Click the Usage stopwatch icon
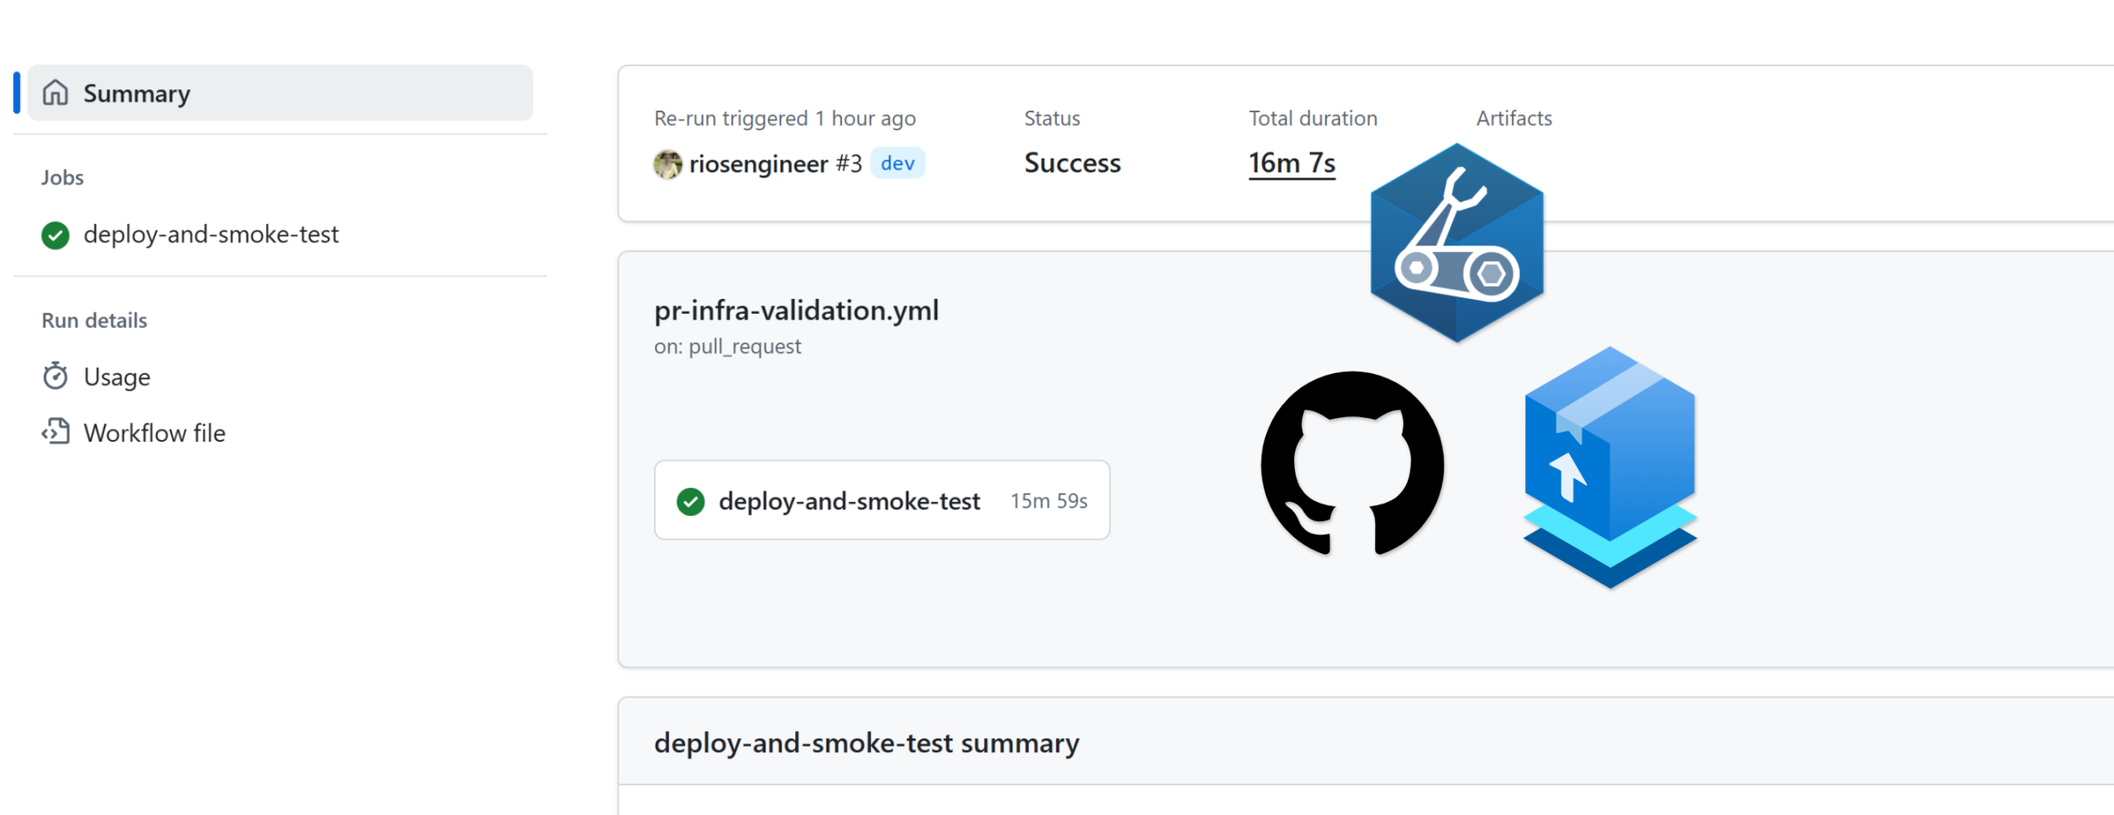This screenshot has width=2114, height=815. 55,377
